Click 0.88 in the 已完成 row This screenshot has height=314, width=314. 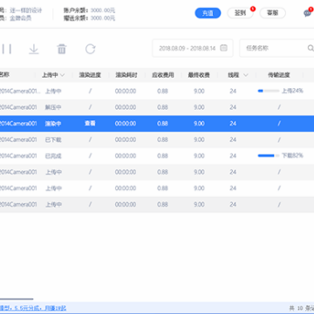tap(162, 156)
